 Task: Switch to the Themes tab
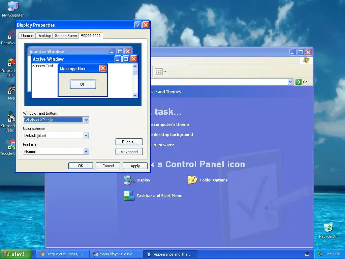[x=27, y=36]
